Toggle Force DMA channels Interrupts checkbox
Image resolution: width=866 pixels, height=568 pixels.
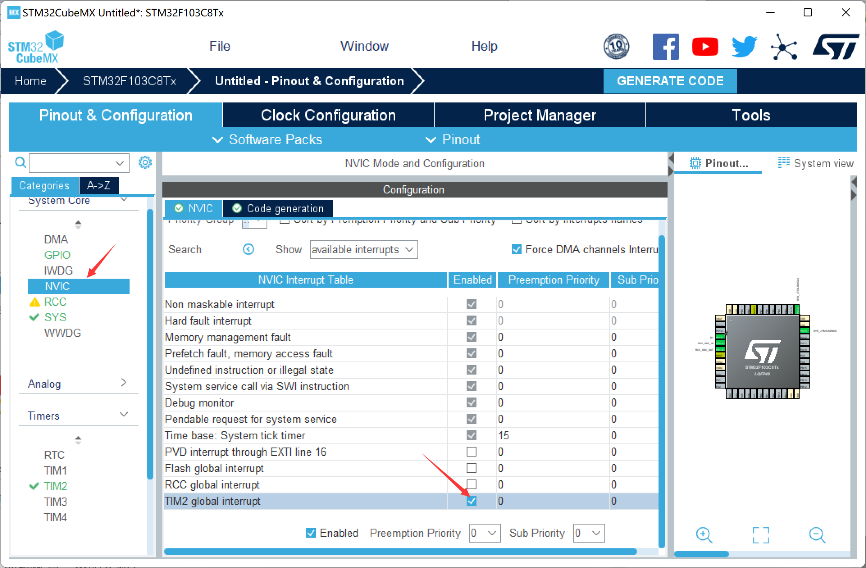tap(517, 249)
